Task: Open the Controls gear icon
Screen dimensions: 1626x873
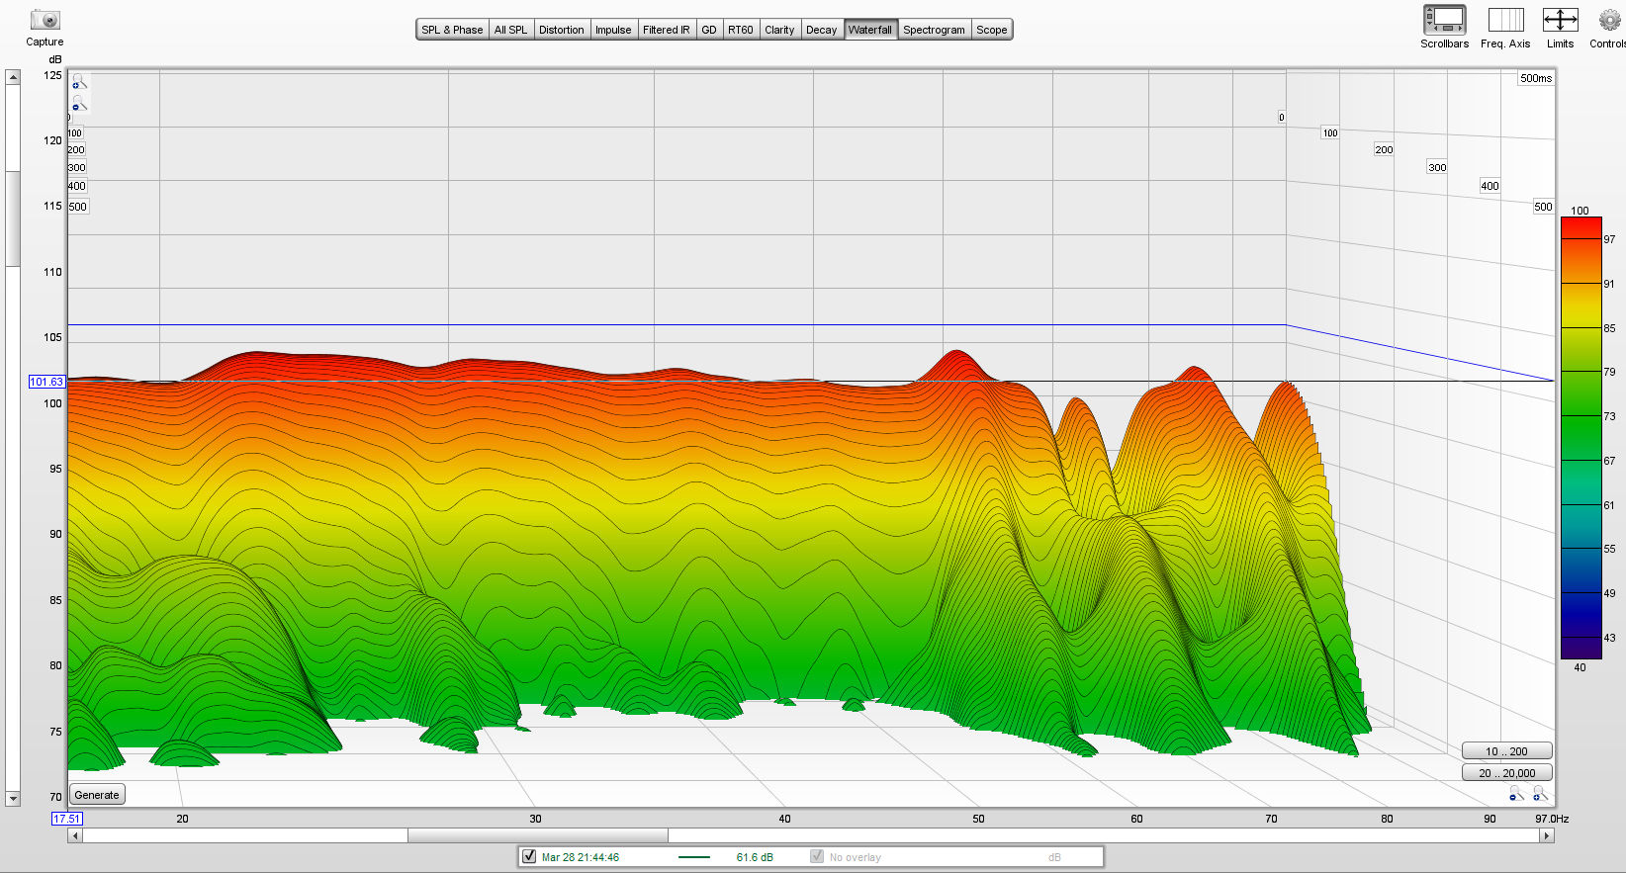Action: (x=1609, y=20)
